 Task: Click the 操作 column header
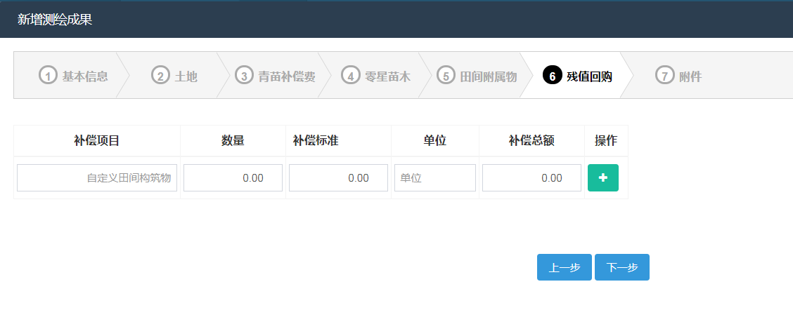(x=606, y=141)
